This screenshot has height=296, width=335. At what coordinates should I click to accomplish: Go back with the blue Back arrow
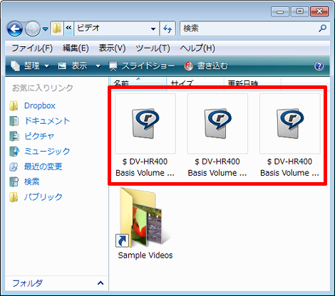[15, 28]
